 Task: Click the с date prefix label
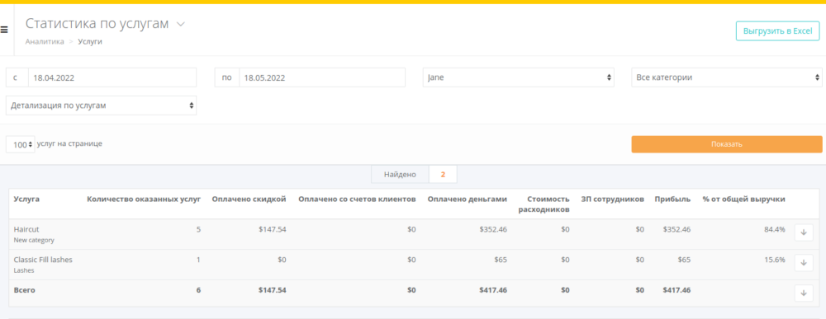pyautogui.click(x=17, y=77)
